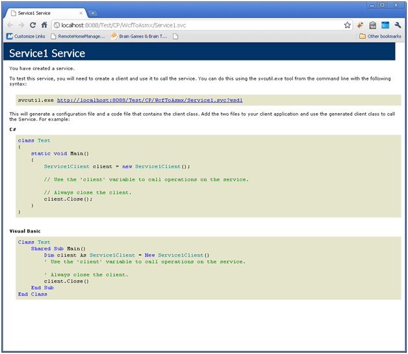Screen dimensions: 408x354
Task: Follow the Service1.svc?wsdl link
Action: pyautogui.click(x=150, y=100)
